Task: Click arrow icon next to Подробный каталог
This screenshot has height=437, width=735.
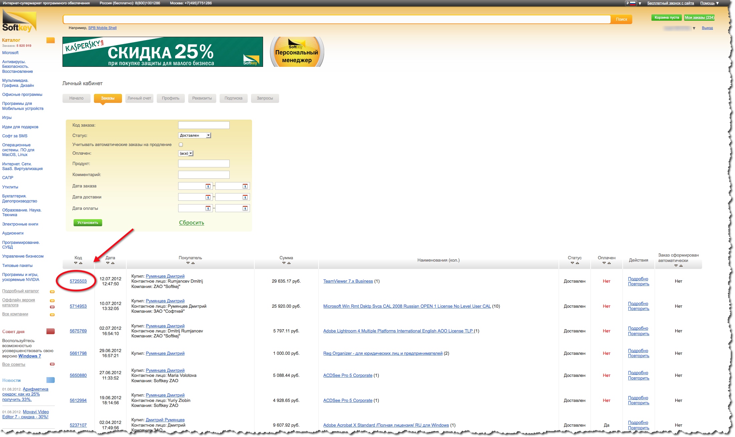Action: pyautogui.click(x=52, y=292)
